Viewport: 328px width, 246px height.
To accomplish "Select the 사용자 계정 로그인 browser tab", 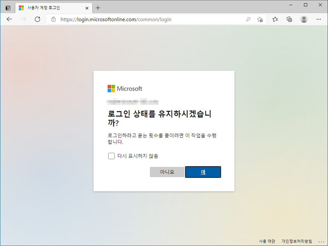I will coord(54,8).
